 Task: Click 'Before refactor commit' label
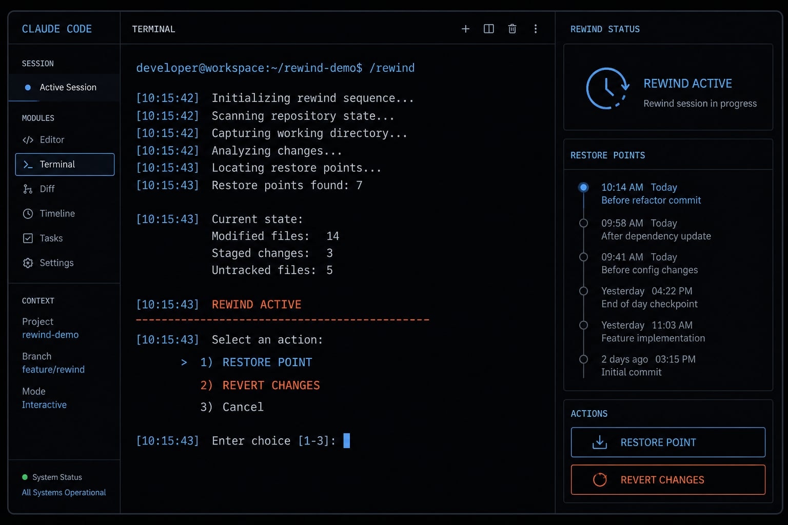(651, 200)
